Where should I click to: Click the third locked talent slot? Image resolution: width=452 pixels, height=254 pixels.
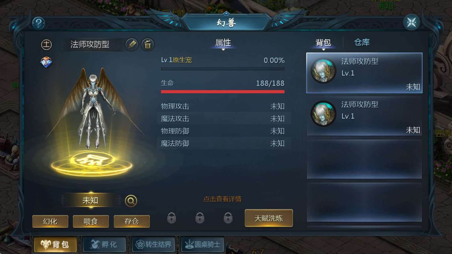pyautogui.click(x=228, y=218)
